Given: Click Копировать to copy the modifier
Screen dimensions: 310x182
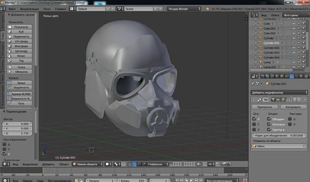Looking at the screenshot, I should tap(292, 107).
